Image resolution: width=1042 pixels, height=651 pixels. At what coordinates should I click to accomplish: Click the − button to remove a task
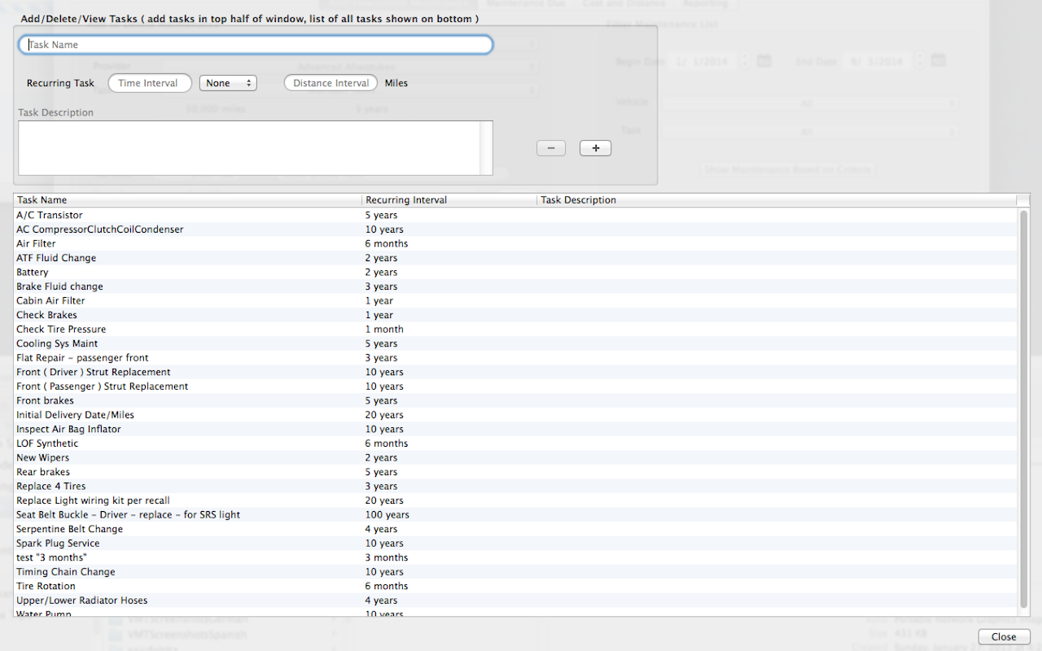(x=551, y=147)
